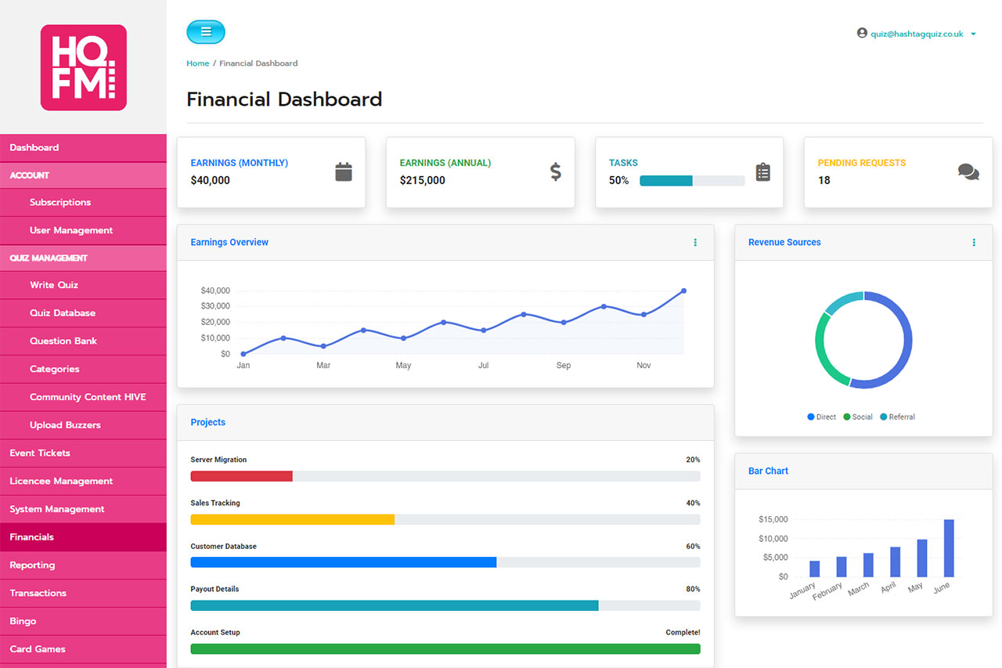This screenshot has width=1002, height=668.
Task: Click the pending requests count 18
Action: [x=824, y=181]
